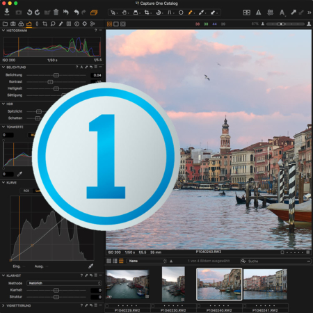Collapse the Belichtung panel
This screenshot has width=313, height=313.
pos(3,67)
